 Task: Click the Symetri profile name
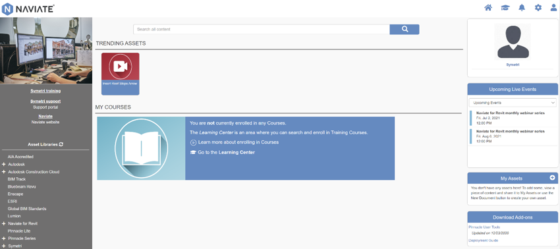513,65
